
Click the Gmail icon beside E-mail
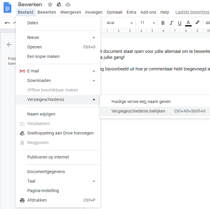22,71
